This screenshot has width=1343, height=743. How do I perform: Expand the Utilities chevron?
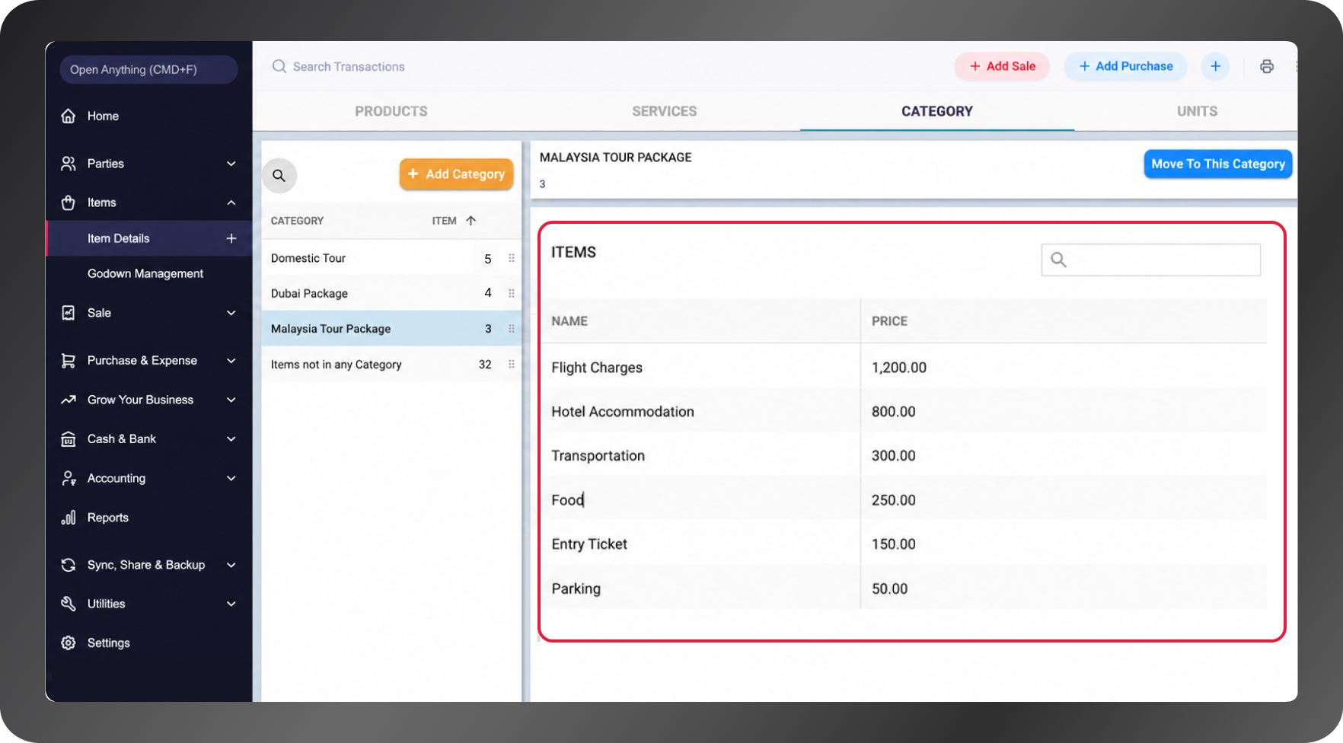point(231,604)
